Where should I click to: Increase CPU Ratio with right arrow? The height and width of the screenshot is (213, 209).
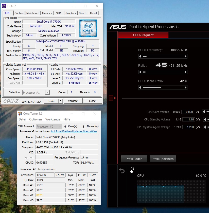coord(185,72)
